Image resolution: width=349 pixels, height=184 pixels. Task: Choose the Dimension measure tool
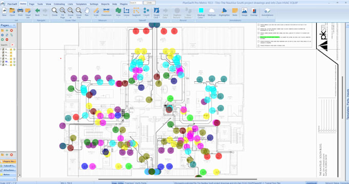pyautogui.click(x=106, y=12)
